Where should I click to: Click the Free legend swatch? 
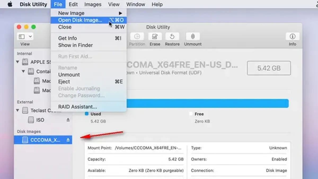tap(191, 114)
